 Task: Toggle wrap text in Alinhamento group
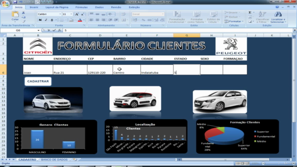(x=123, y=14)
